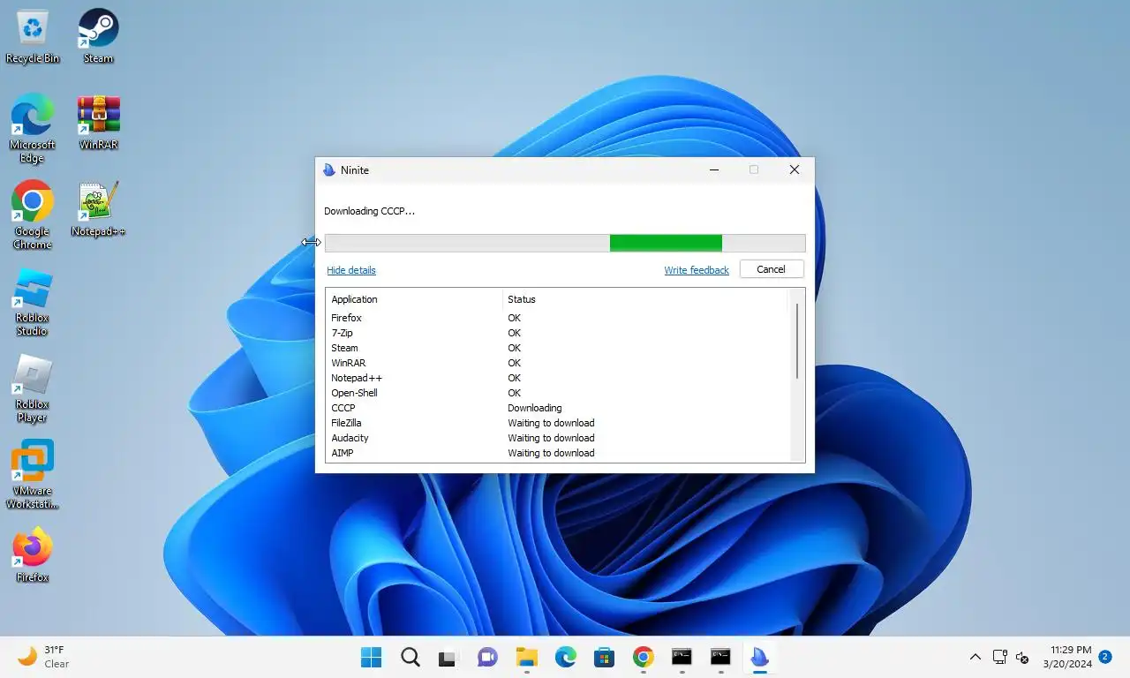Click the Ninite title bar logo icon

(x=329, y=170)
